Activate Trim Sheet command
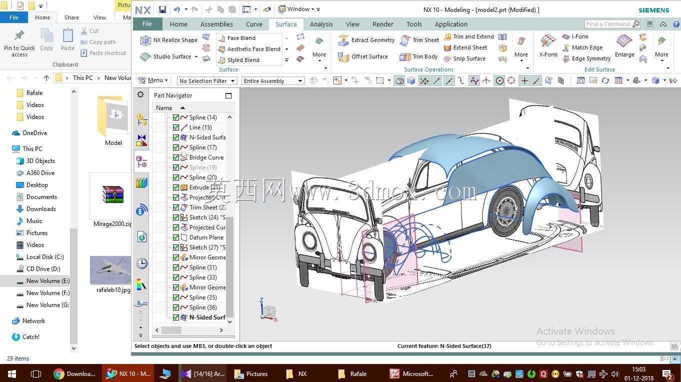 click(419, 40)
